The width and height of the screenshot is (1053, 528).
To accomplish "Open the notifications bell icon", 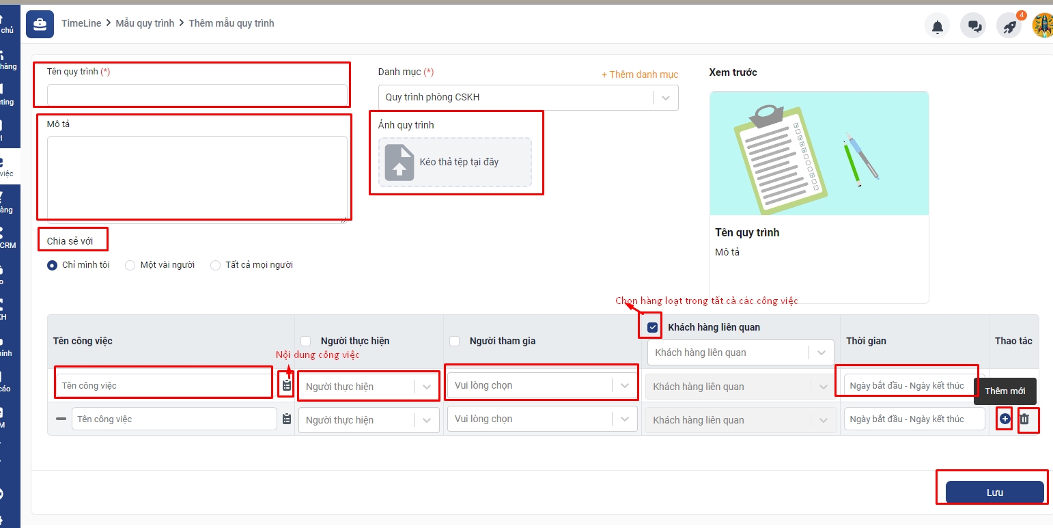I will click(x=938, y=27).
